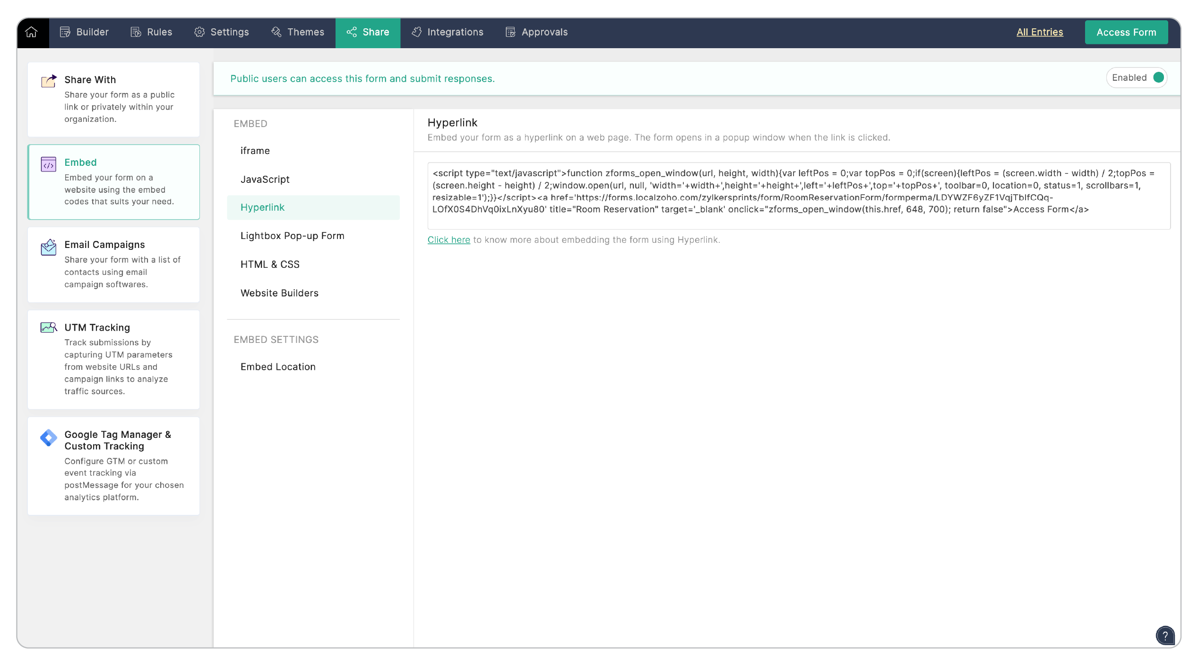Click the UTM Tracking chart icon
Viewport: 1198px width, 666px height.
49,328
